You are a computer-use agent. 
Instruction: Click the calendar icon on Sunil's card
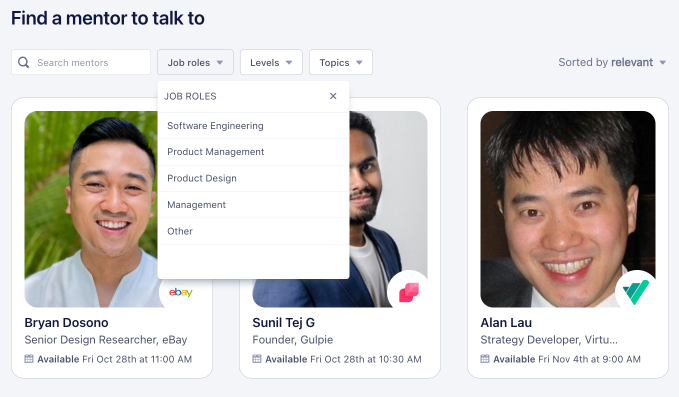pos(256,359)
